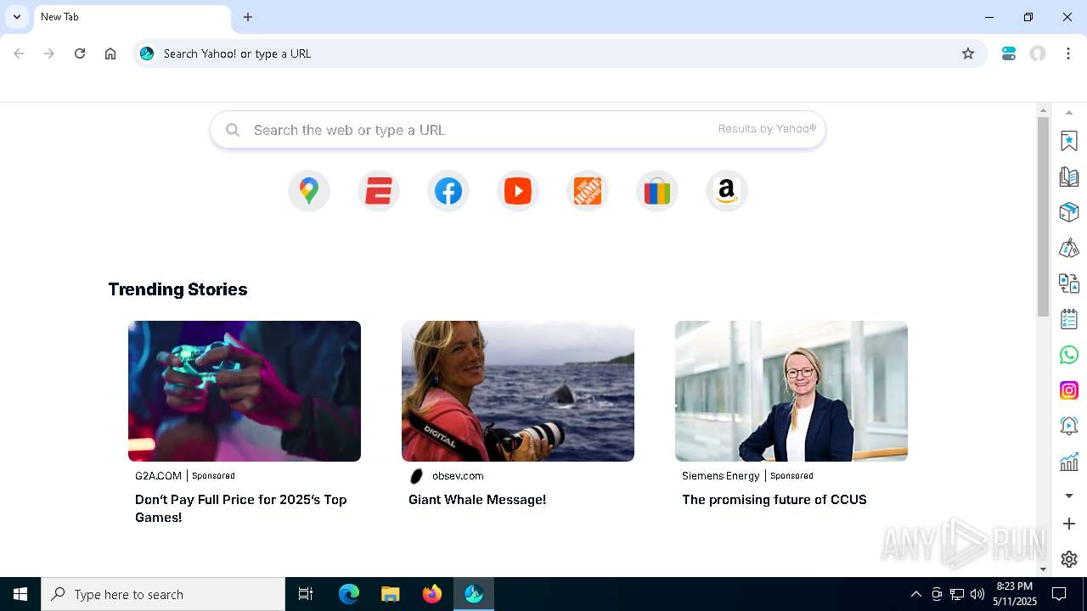Open the YouTube shortcut
The image size is (1087, 611).
point(518,191)
